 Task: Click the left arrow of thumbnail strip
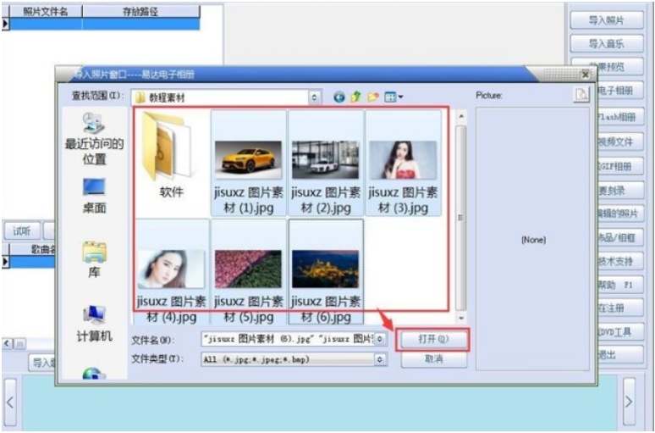(x=10, y=402)
